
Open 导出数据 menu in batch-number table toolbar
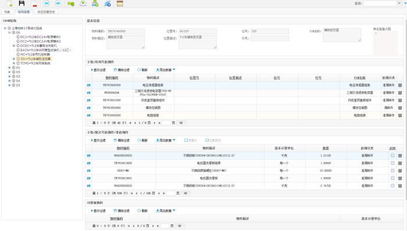point(166,140)
